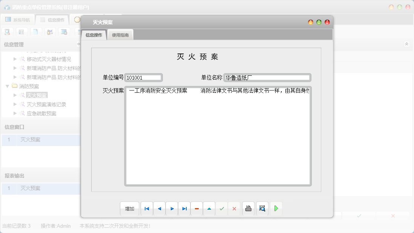The image size is (414, 233).
Task: Jump to the first record
Action: tap(147, 208)
